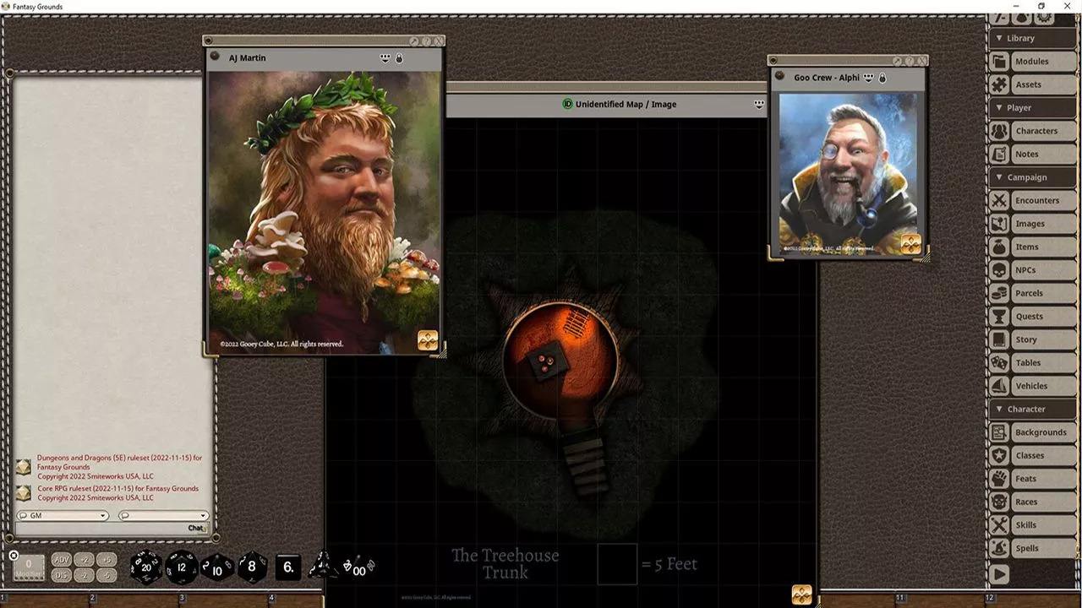Open Modules folder icon in sidebar
The width and height of the screenshot is (1082, 608).
[999, 62]
